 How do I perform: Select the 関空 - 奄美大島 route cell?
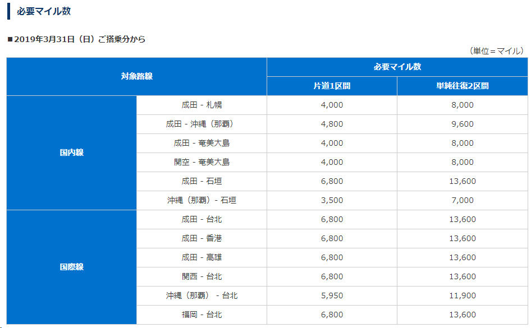202,162
